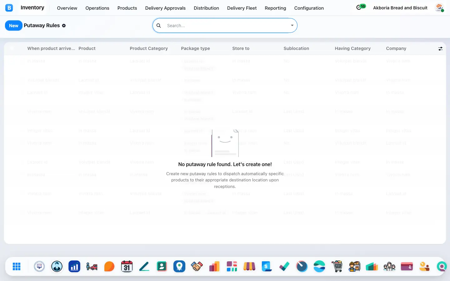This screenshot has width=450, height=281.
Task: Open the green pen signature app in dock
Action: [144, 266]
